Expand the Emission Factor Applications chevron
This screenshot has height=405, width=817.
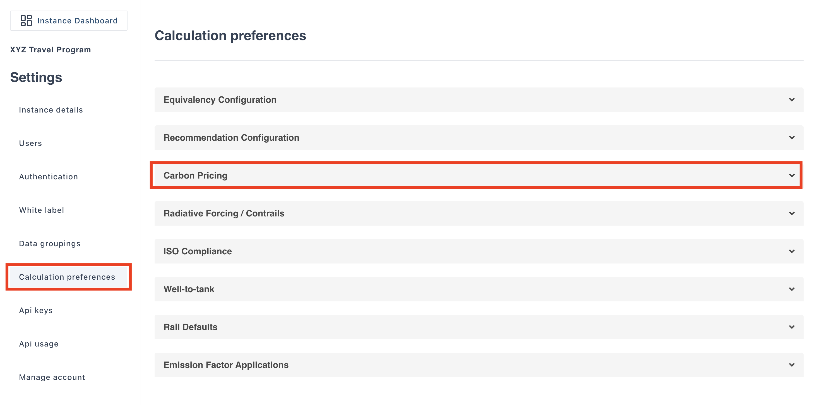792,365
